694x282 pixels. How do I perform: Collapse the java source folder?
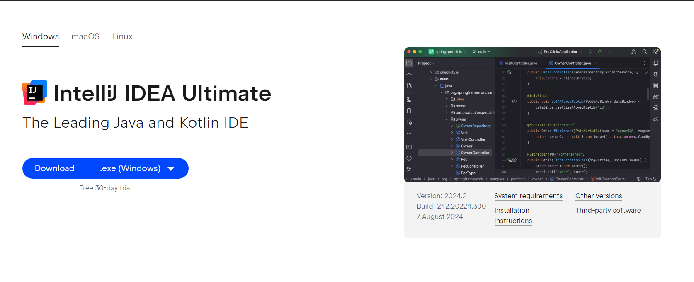(437, 86)
